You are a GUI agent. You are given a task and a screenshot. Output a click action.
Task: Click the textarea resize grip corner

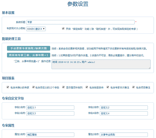150,68
